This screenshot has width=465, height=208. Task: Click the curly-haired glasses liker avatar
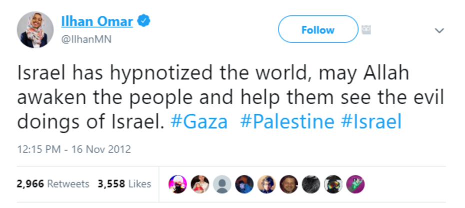(266, 184)
